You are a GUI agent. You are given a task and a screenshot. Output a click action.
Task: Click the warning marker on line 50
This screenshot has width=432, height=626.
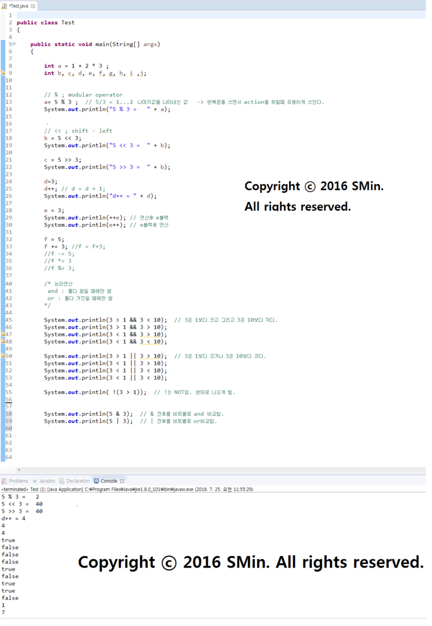tap(3, 356)
